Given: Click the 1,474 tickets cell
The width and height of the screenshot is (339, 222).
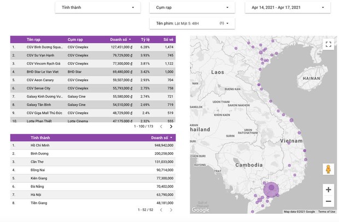Looking at the screenshot, I should [x=169, y=47].
